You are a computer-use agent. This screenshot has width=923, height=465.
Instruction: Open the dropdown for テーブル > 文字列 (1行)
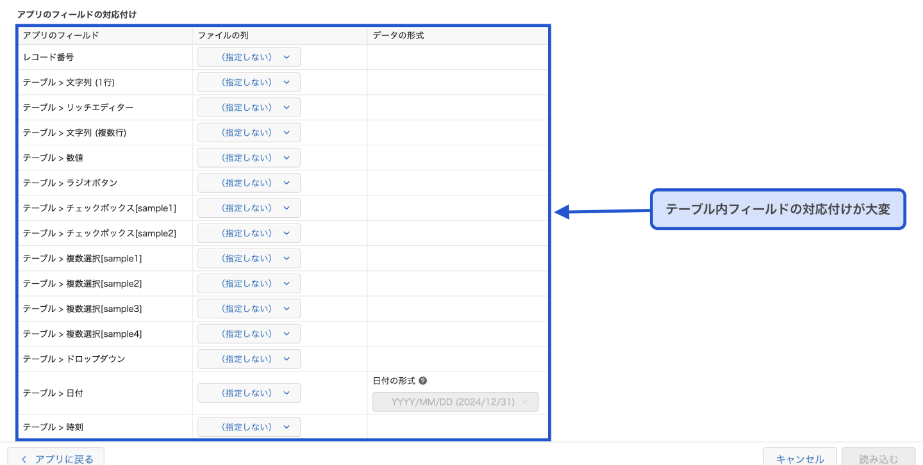tap(249, 82)
